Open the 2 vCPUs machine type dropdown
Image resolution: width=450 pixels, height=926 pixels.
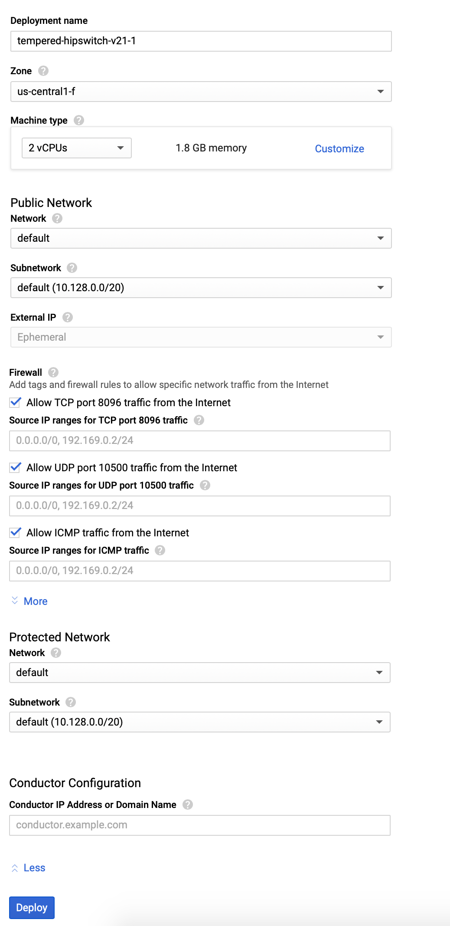tap(77, 148)
